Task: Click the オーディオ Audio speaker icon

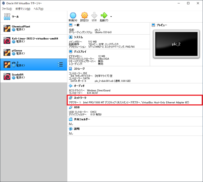Action: (71, 86)
